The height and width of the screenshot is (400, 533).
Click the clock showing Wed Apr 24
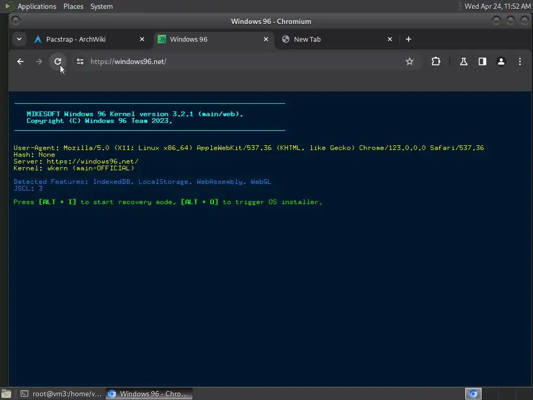(497, 6)
